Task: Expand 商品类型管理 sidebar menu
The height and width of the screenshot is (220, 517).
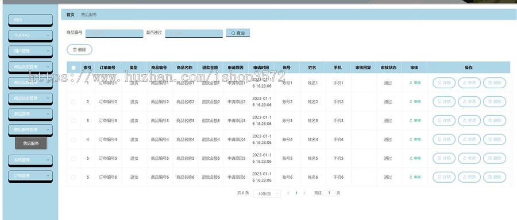Action: [x=30, y=67]
